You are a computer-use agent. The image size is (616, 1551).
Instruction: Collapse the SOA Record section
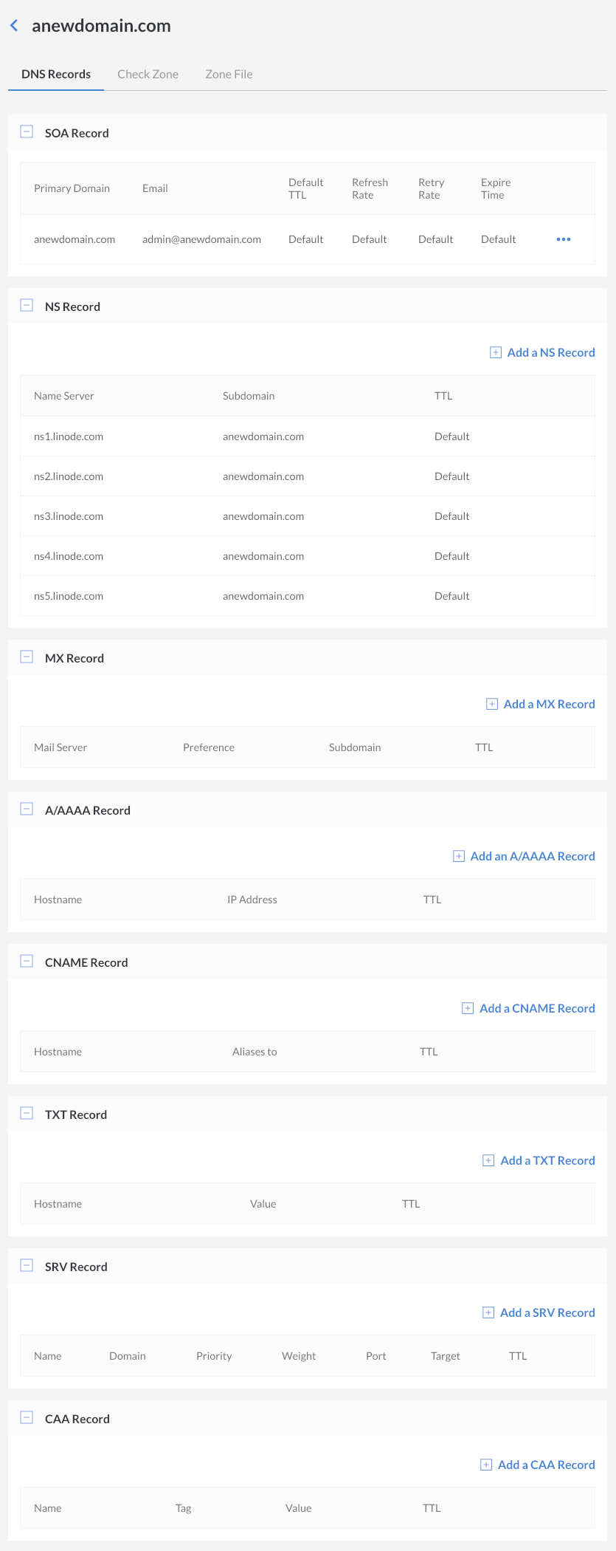[x=27, y=132]
